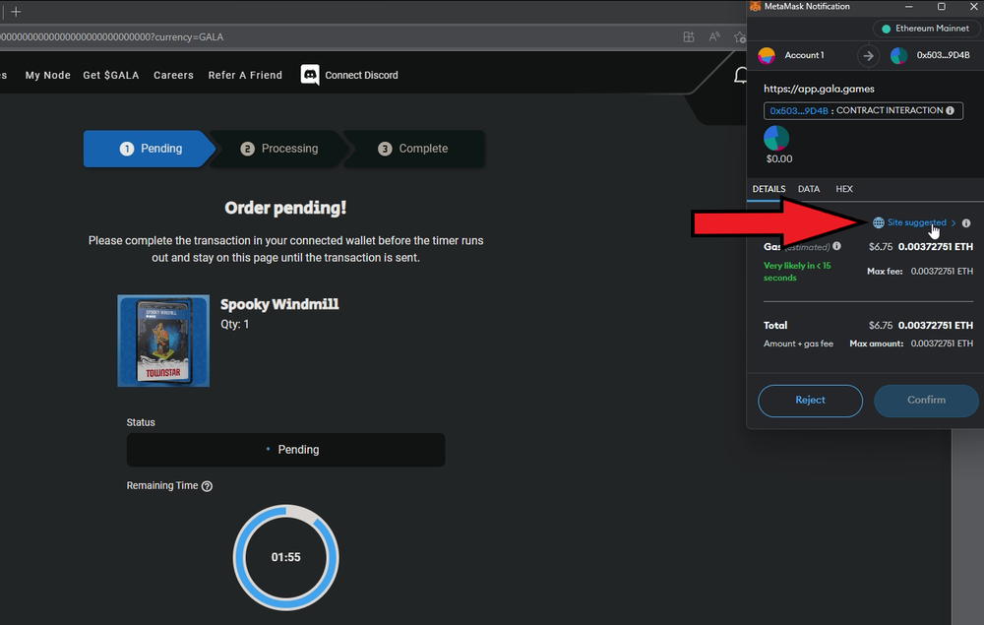Click the 0x503...9D4B contract address link
984x625 pixels.
tap(799, 110)
